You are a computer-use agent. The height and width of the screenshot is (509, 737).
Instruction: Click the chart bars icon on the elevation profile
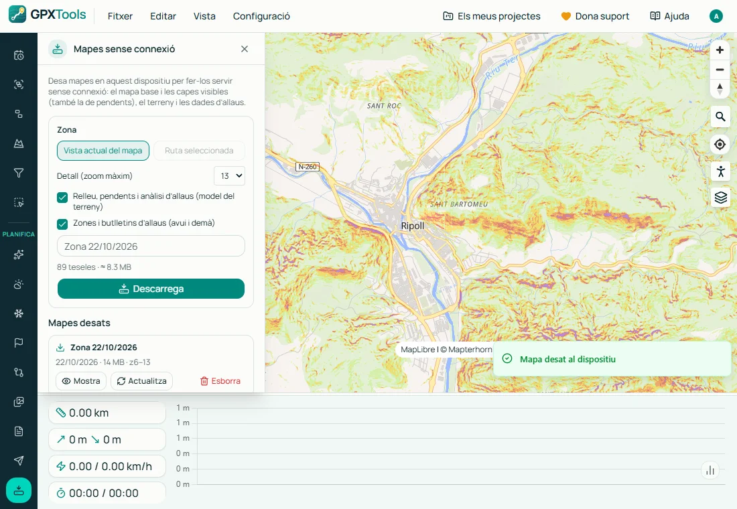(x=710, y=470)
